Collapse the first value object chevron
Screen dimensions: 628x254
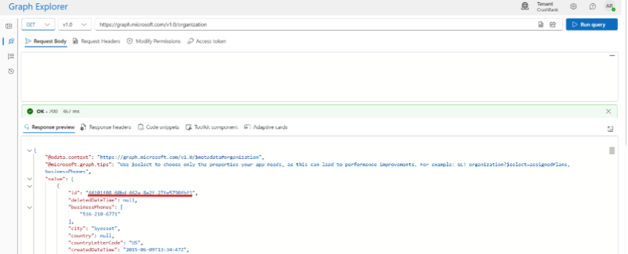[30, 186]
